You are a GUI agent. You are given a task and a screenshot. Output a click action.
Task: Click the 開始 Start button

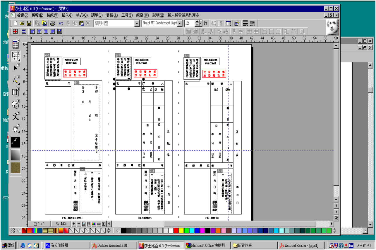pos(8,246)
